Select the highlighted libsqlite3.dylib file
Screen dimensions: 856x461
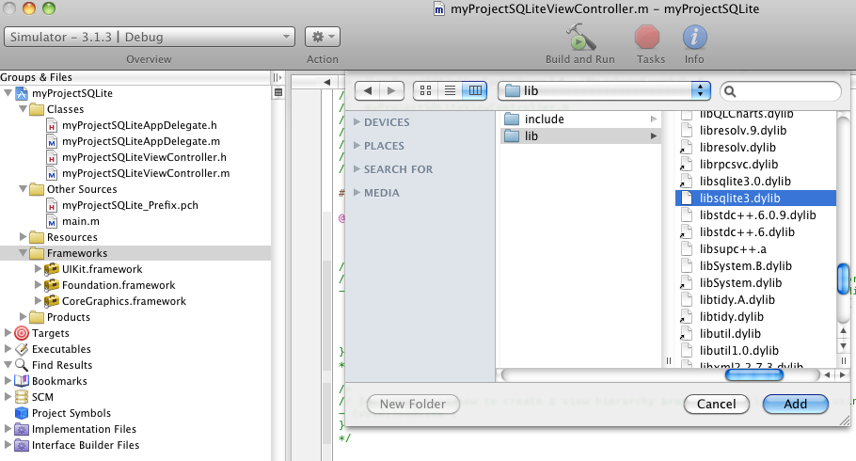[x=755, y=199]
